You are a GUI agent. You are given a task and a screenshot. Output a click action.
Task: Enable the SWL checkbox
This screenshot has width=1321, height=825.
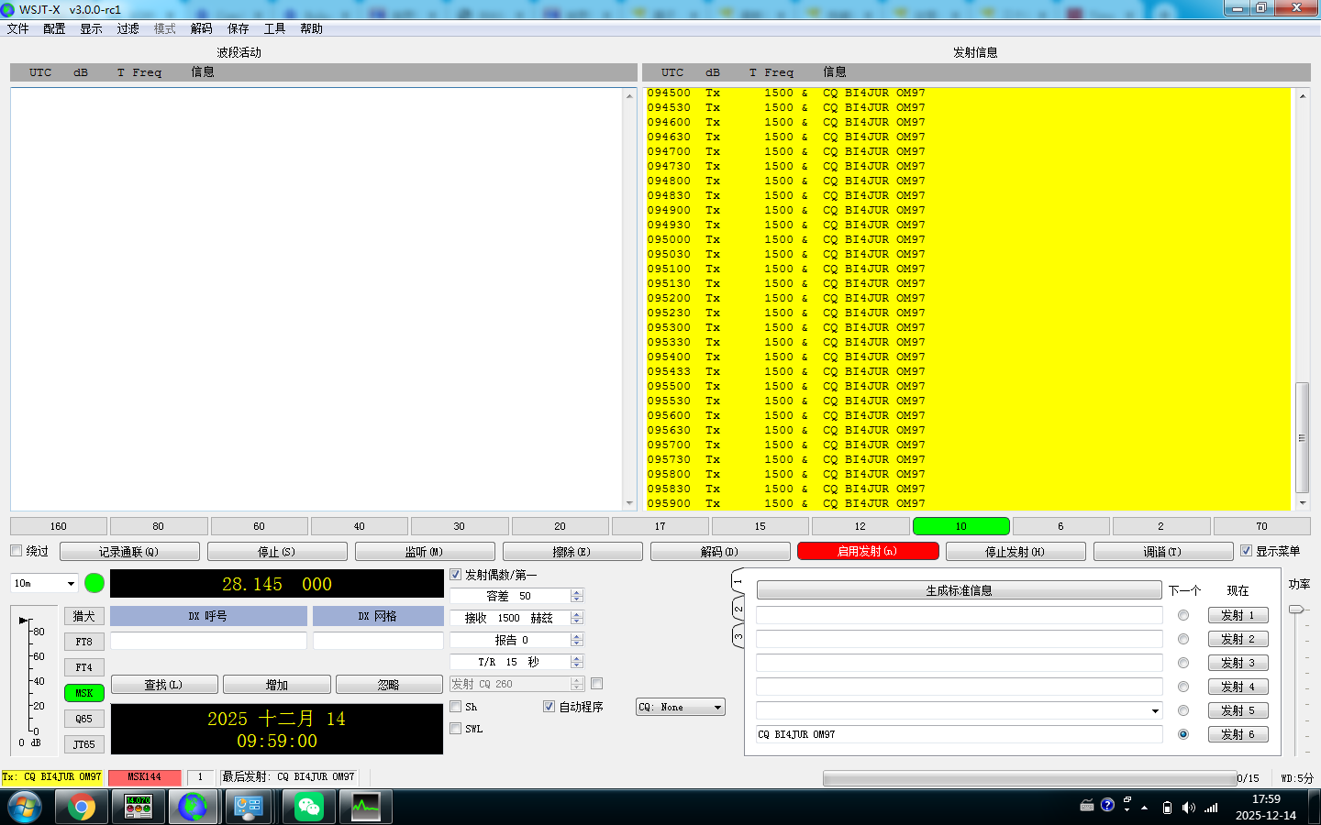pyautogui.click(x=456, y=729)
